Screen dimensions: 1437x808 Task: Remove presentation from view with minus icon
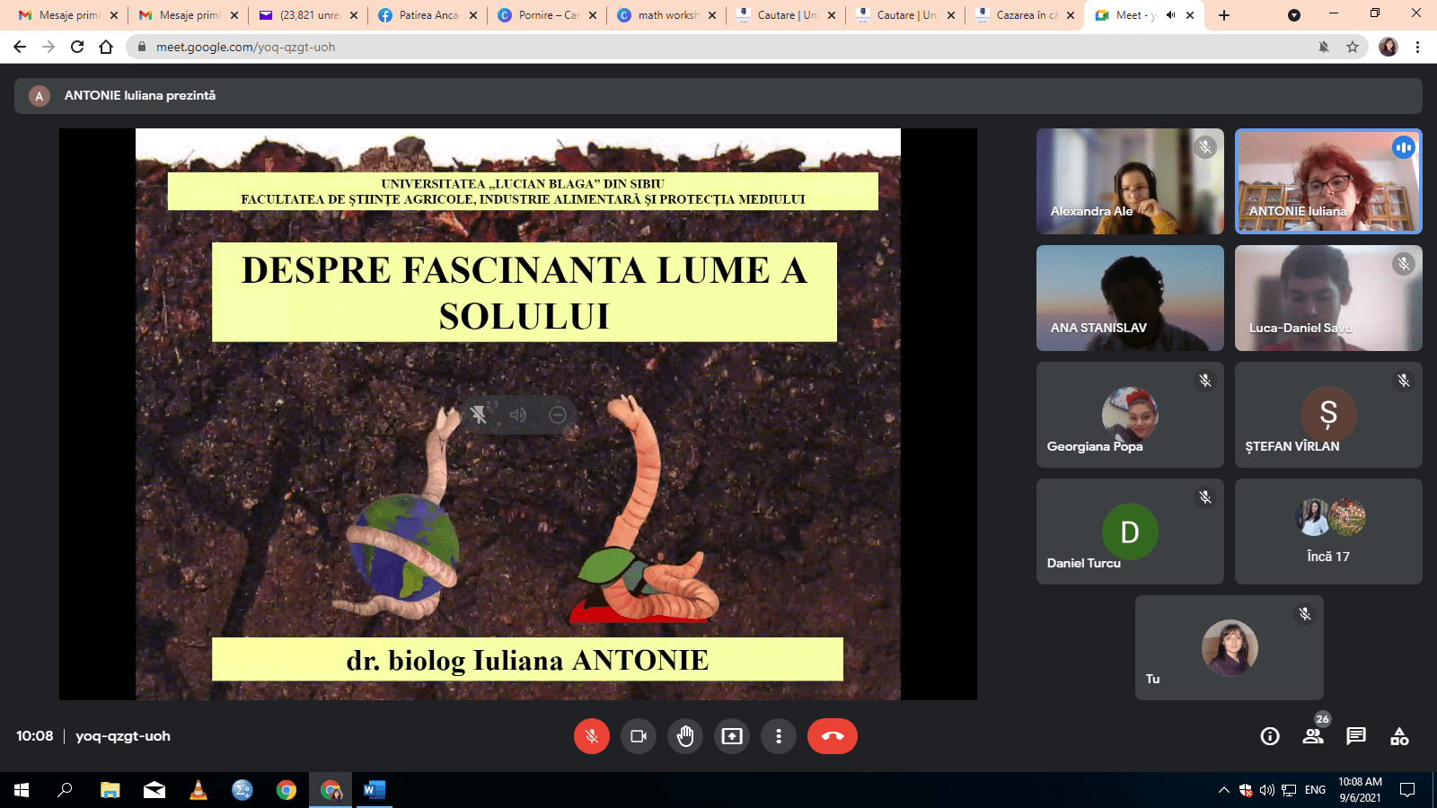(x=558, y=415)
